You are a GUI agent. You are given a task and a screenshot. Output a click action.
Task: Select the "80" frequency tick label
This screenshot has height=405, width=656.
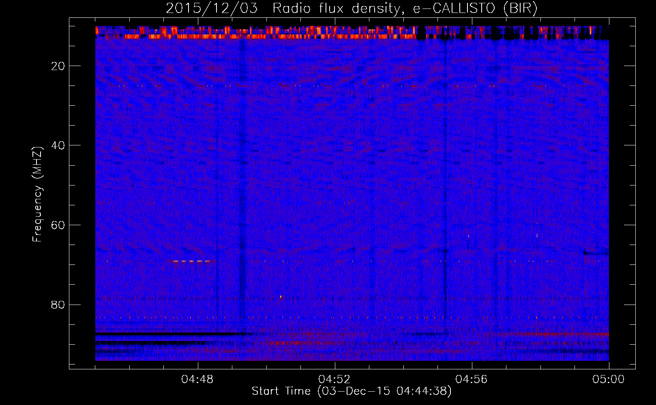(58, 305)
